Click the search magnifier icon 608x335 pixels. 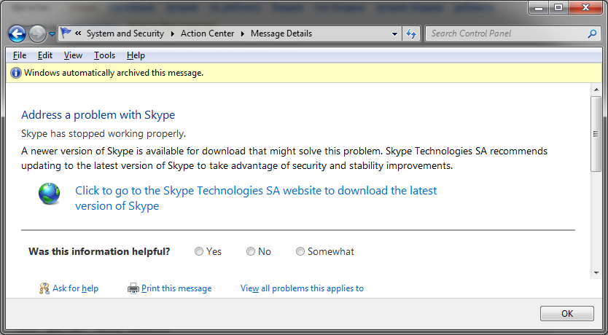pyautogui.click(x=592, y=33)
